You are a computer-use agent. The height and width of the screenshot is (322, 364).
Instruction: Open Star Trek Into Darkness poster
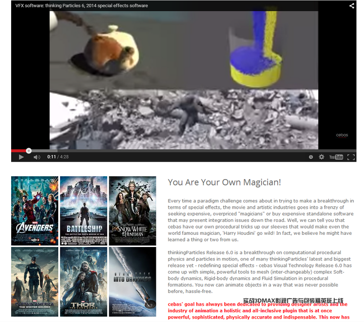pyautogui.click(x=132, y=282)
